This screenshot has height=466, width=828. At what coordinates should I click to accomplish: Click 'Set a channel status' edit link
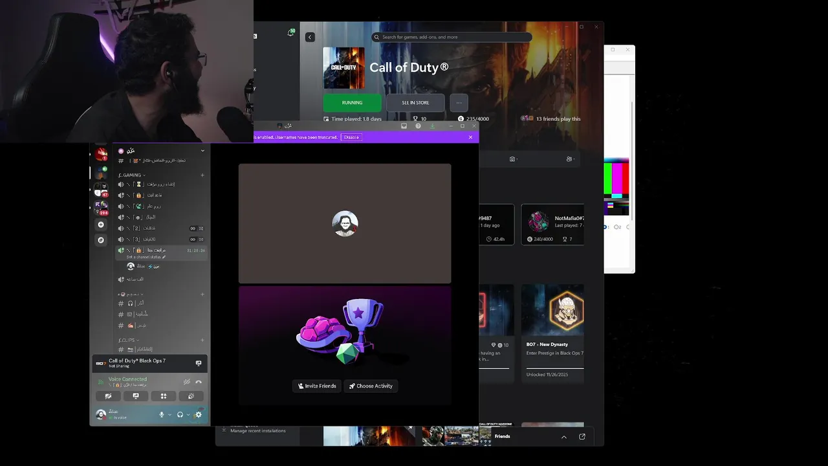point(145,257)
